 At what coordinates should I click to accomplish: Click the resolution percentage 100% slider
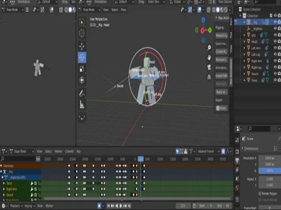[x=269, y=171]
